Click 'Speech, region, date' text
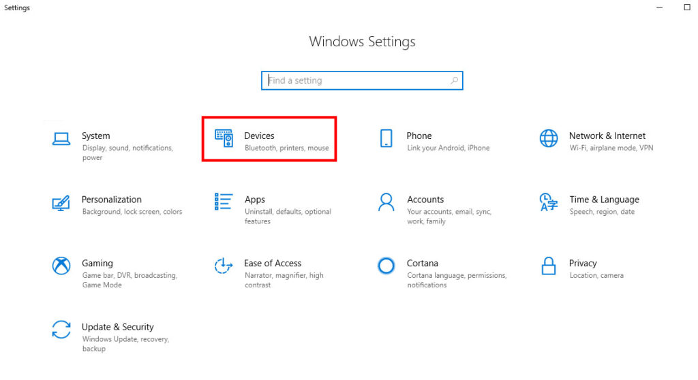Screen dimensions: 698x380 (602, 212)
